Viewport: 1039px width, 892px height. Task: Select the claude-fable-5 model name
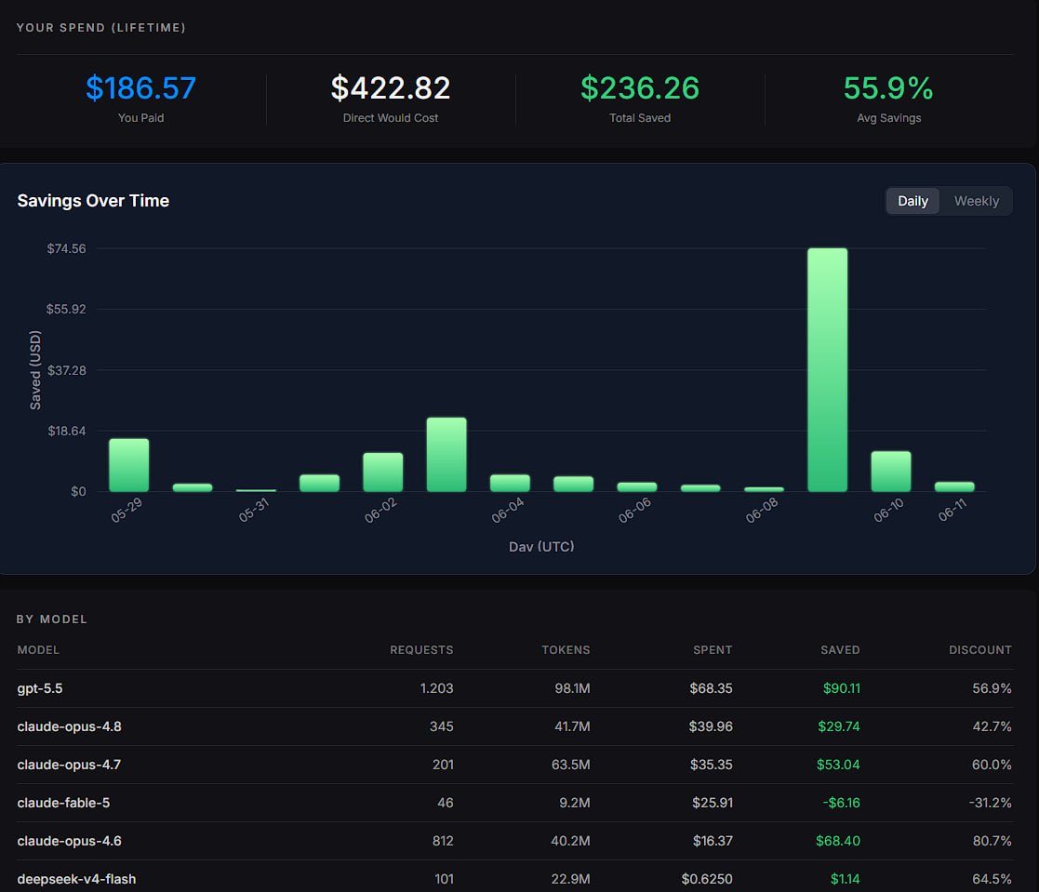click(63, 803)
